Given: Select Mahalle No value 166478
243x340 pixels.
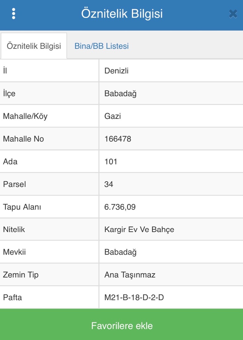Looking at the screenshot, I should click(x=118, y=139).
